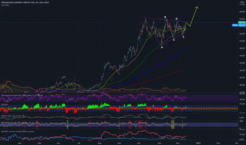The height and width of the screenshot is (145, 246).
Task: Click the 40.00 price axis label
Action: tap(242, 63)
